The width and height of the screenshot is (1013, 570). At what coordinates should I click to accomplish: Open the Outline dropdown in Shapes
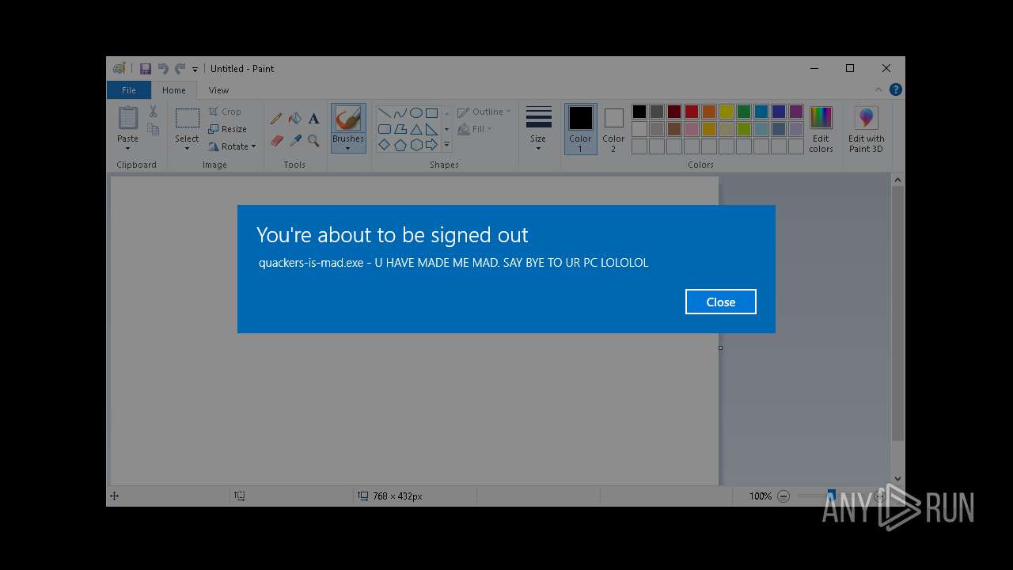(484, 112)
